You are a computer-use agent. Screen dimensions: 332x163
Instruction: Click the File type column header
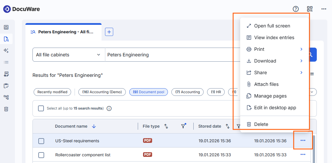pyautogui.click(x=151, y=126)
